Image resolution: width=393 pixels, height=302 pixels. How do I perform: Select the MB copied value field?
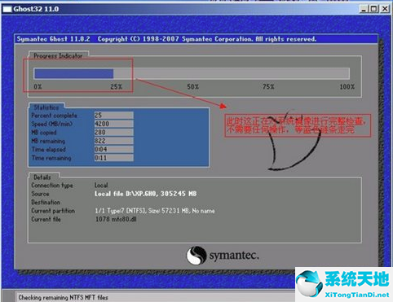pyautogui.click(x=114, y=132)
